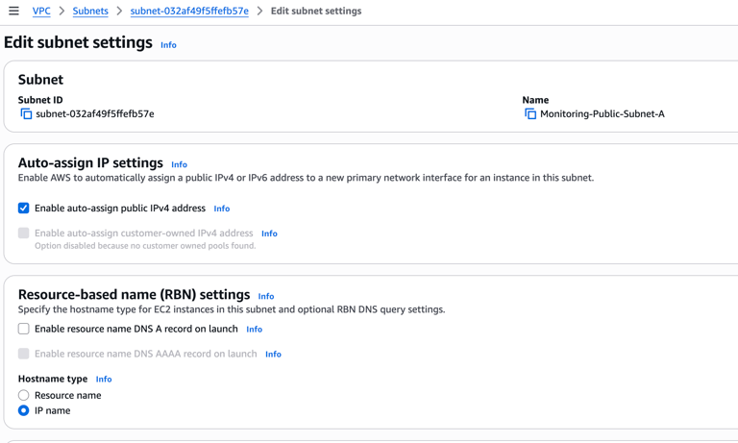The height and width of the screenshot is (443, 738).
Task: Open subnet-032af49f5ffefb57e breadcrumb link
Action: point(189,11)
